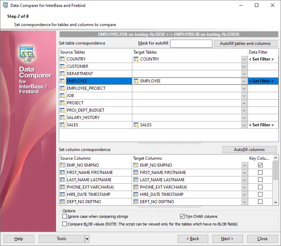Image resolution: width=281 pixels, height=246 pixels.
Task: Expand the Tools button dropdown arrow
Action: tap(87, 239)
